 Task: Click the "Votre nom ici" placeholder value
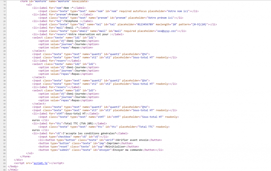pos(178,11)
